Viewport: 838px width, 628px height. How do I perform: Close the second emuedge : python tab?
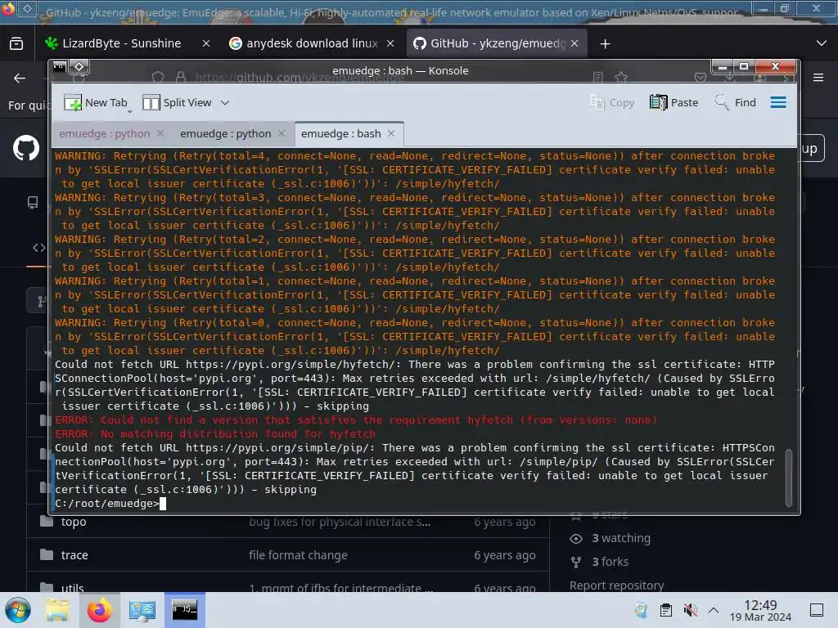tap(282, 133)
